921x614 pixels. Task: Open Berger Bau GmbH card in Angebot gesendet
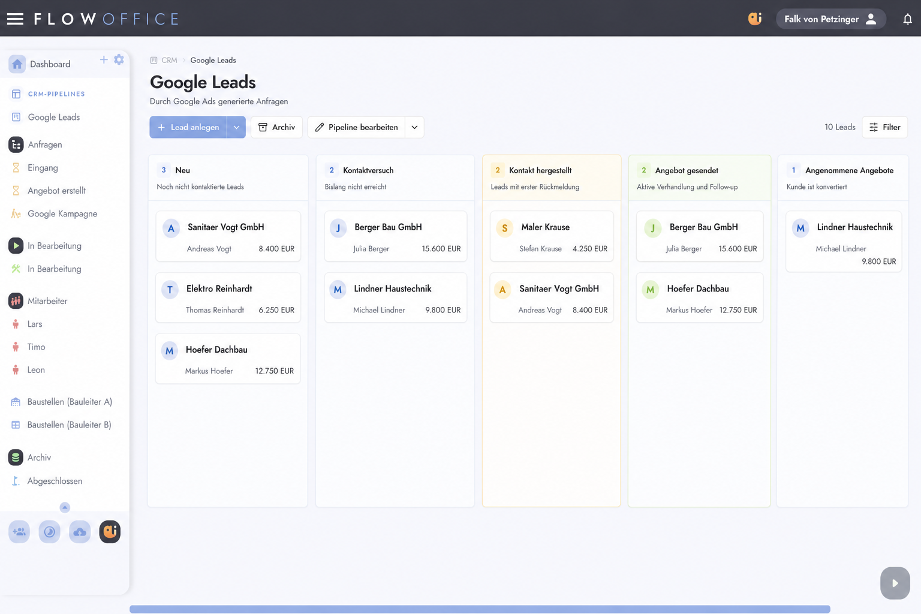(700, 236)
